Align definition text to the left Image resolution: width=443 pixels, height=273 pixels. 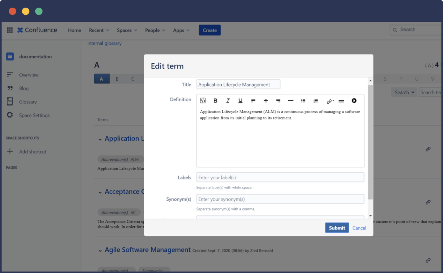pyautogui.click(x=253, y=101)
